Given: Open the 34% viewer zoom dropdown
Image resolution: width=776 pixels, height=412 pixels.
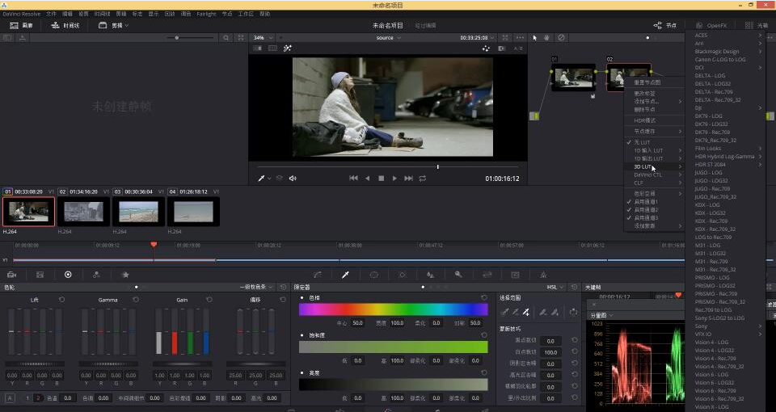Looking at the screenshot, I should [263, 38].
